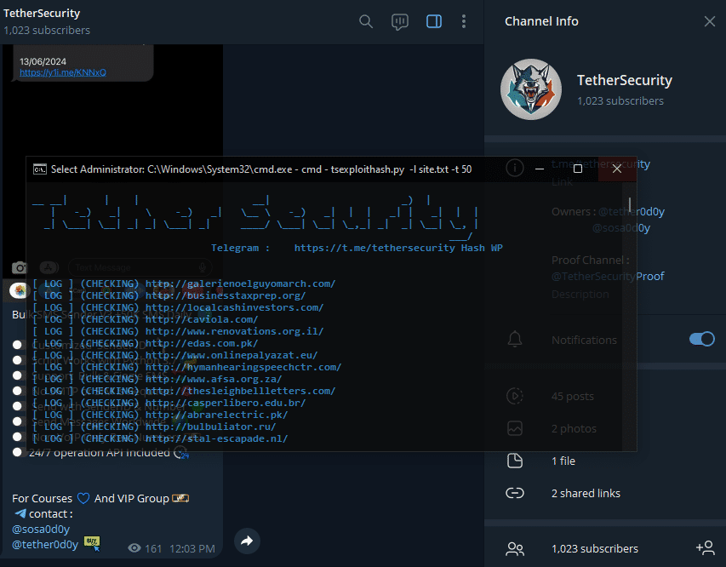Click the add subscriber icon
This screenshot has height=567, width=726.
pyautogui.click(x=706, y=548)
